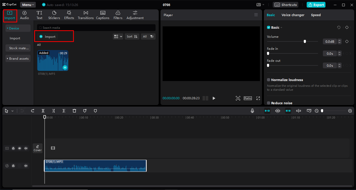
Task: Open the media view mode dropdown
Action: pyautogui.click(x=118, y=36)
